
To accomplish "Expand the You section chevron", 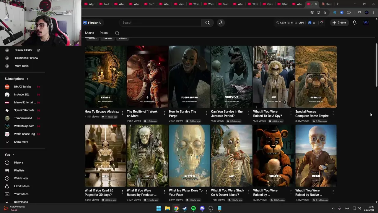I will click(13, 155).
